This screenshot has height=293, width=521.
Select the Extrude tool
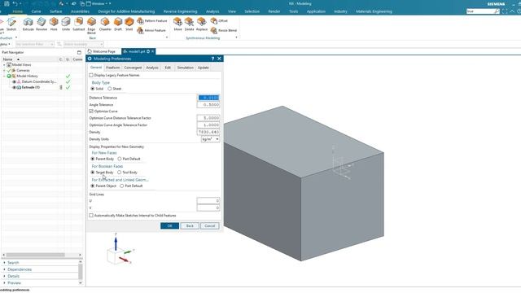28,24
